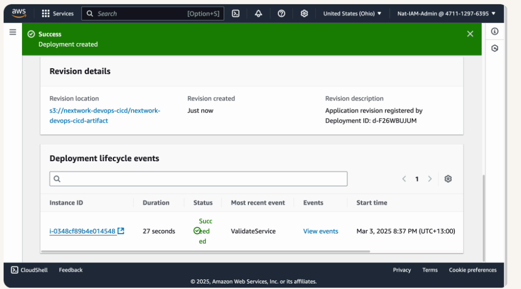Open the notifications bell
Screen dimensions: 521x289
259,13
